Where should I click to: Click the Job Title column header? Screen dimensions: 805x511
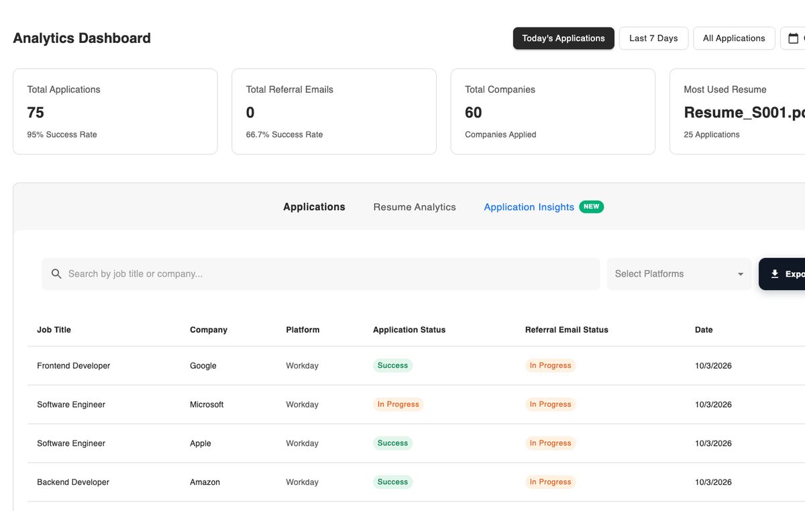point(54,330)
